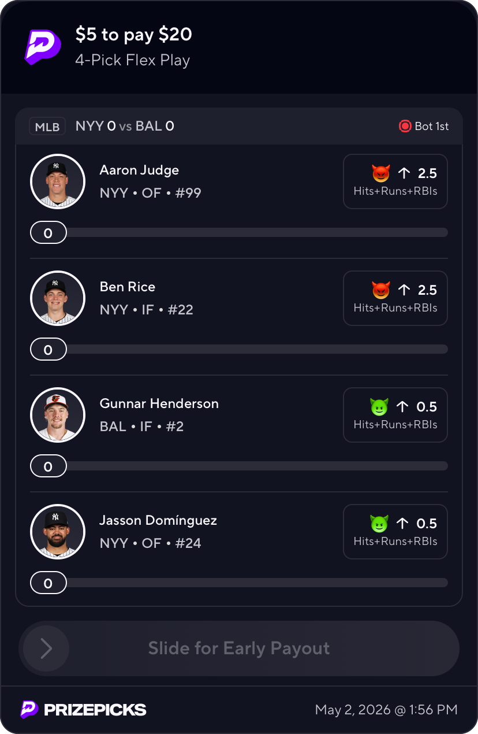Click the PrizePicks footer logo

(84, 710)
